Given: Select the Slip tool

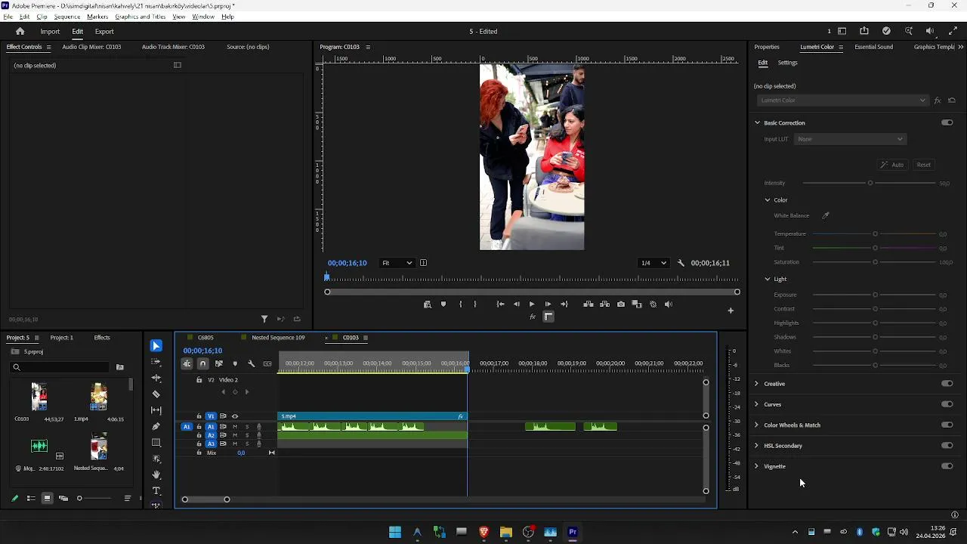Looking at the screenshot, I should (156, 410).
